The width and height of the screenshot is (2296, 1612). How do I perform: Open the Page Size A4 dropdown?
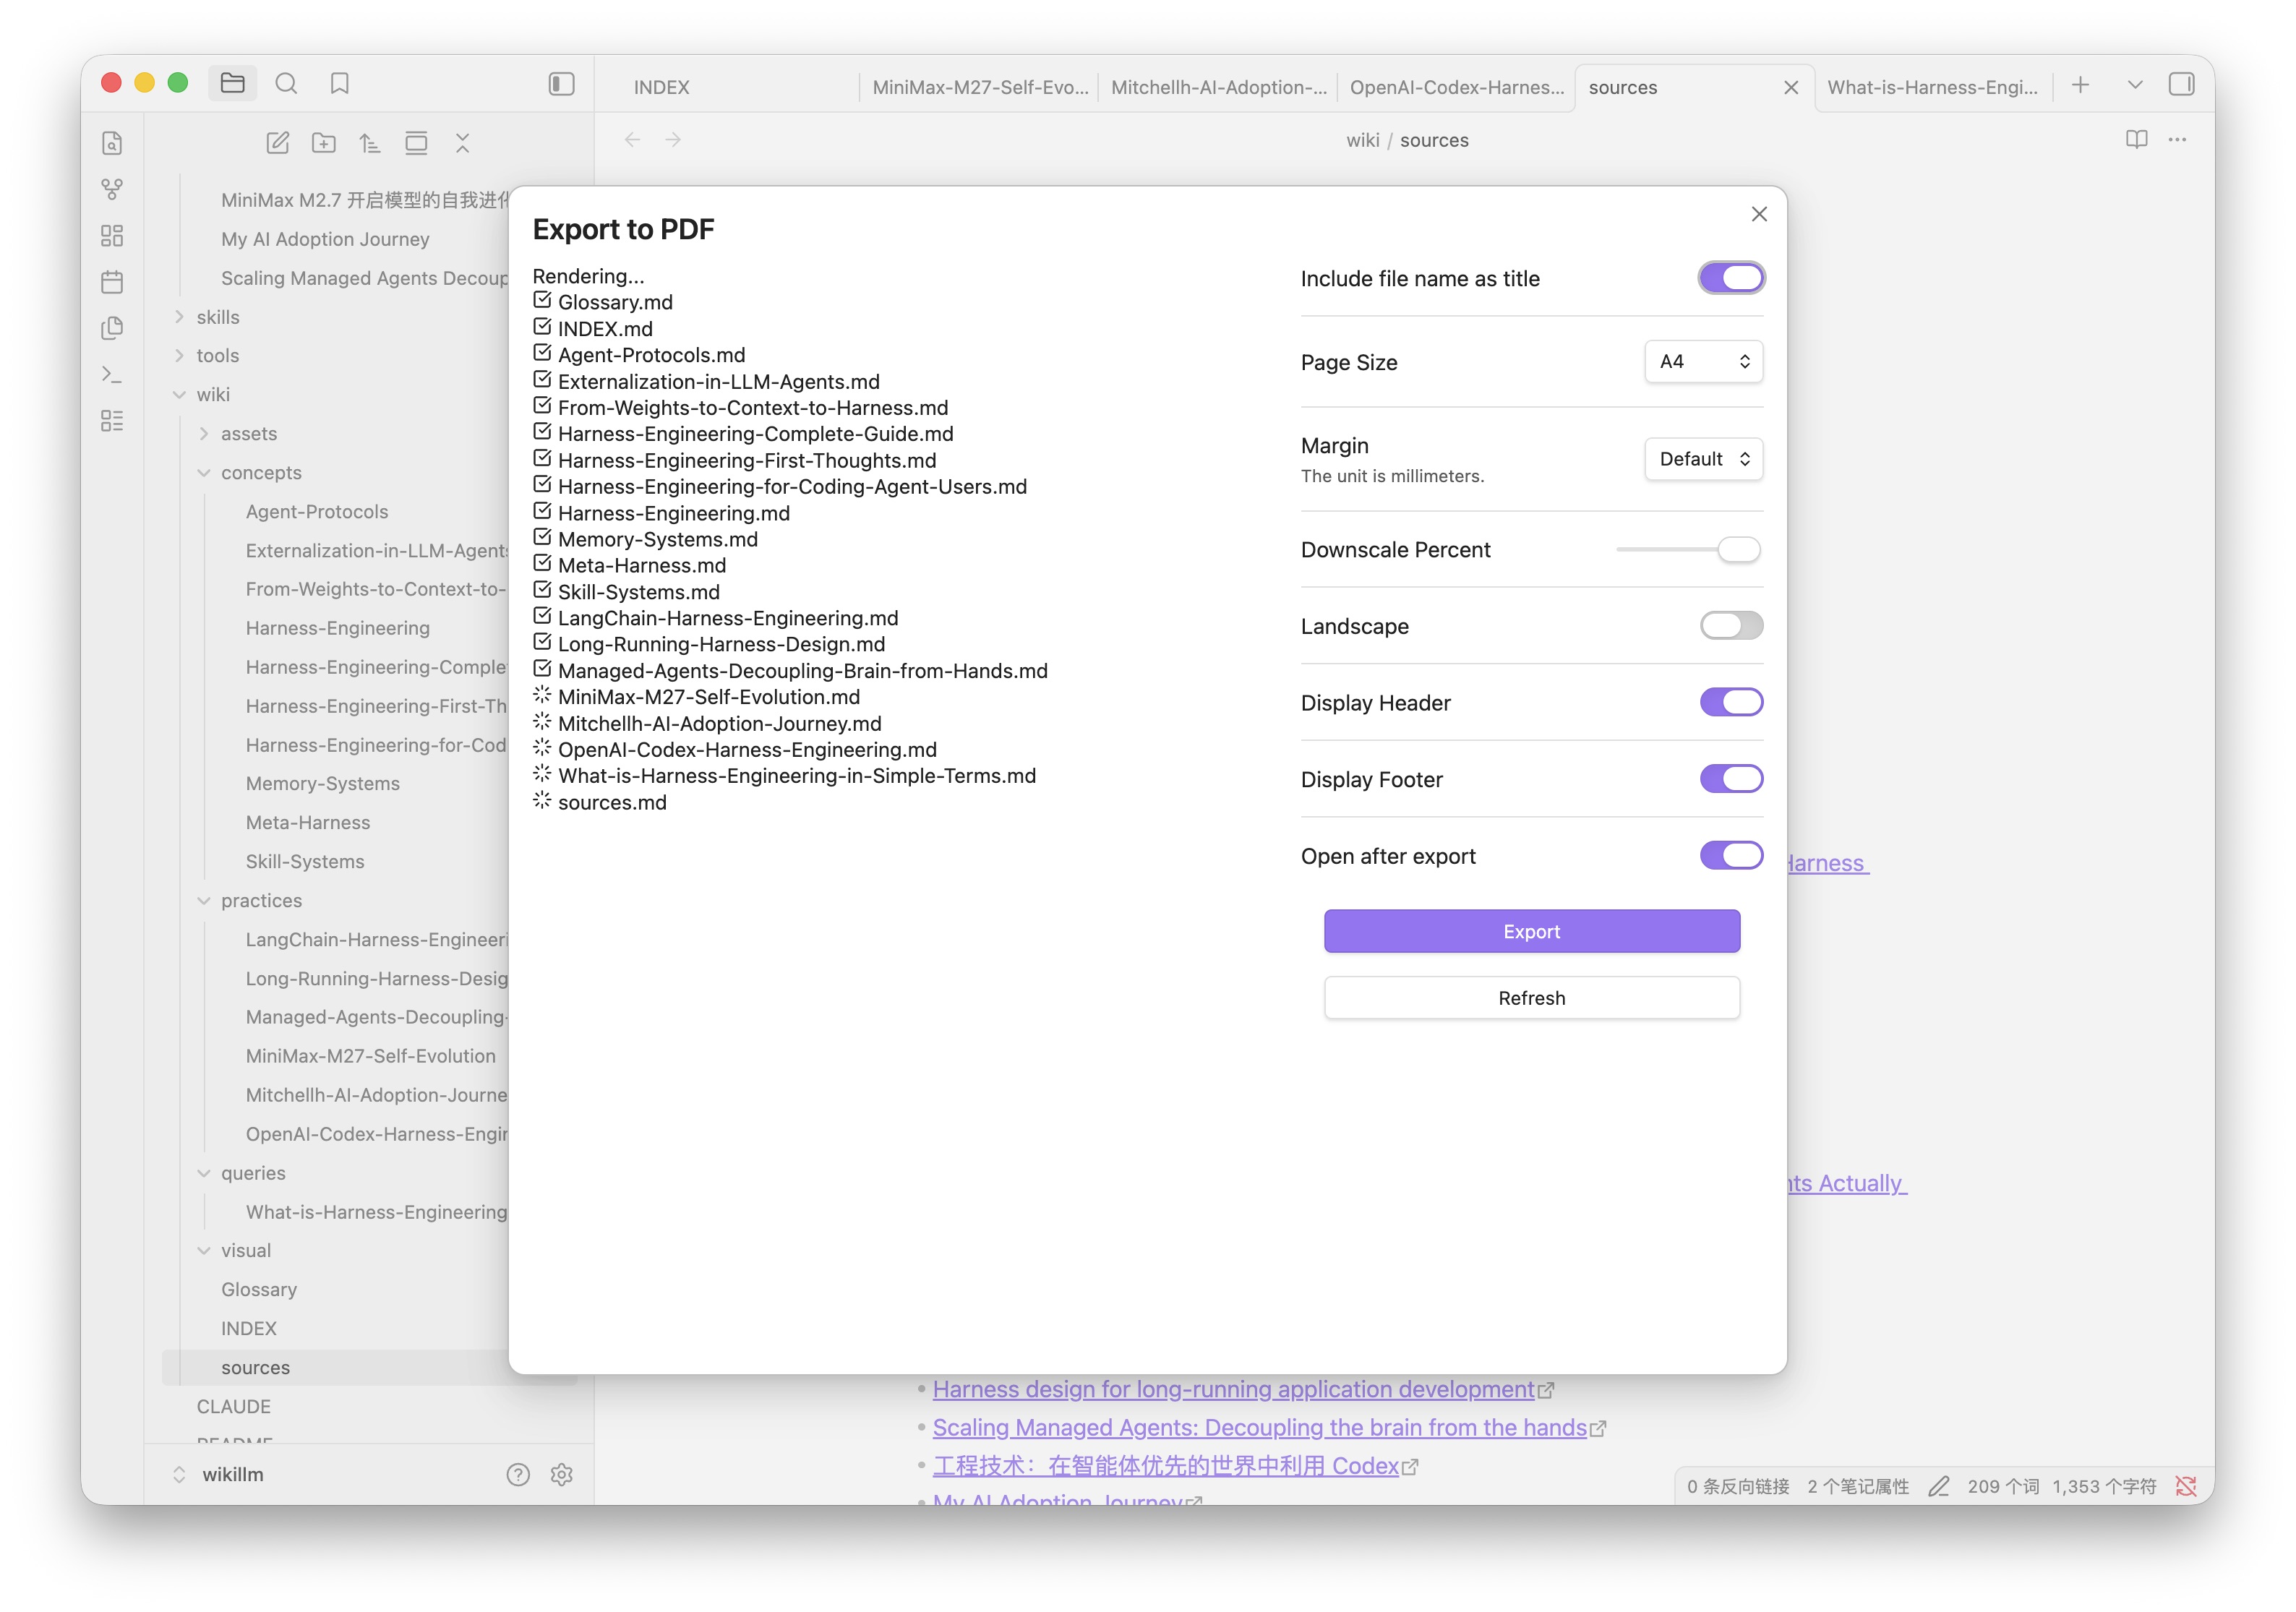(1703, 362)
